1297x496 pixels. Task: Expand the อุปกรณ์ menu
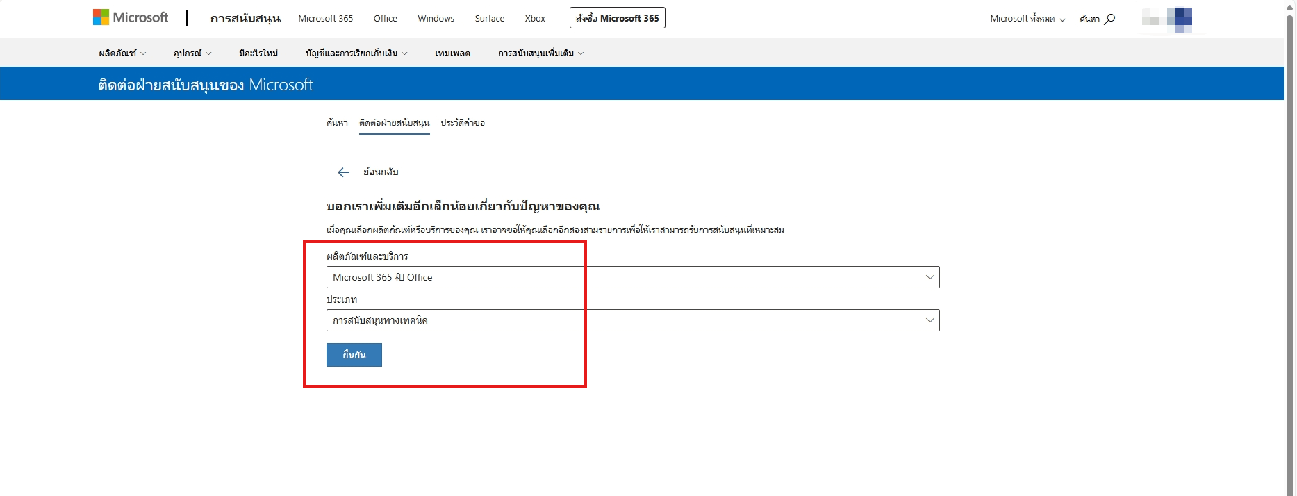[x=192, y=53]
